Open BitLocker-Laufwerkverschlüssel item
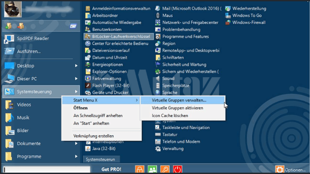The width and height of the screenshot is (310, 174). [119, 36]
